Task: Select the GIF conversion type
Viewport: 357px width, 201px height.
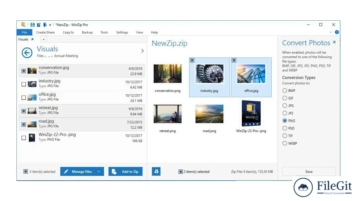Action: (x=285, y=98)
